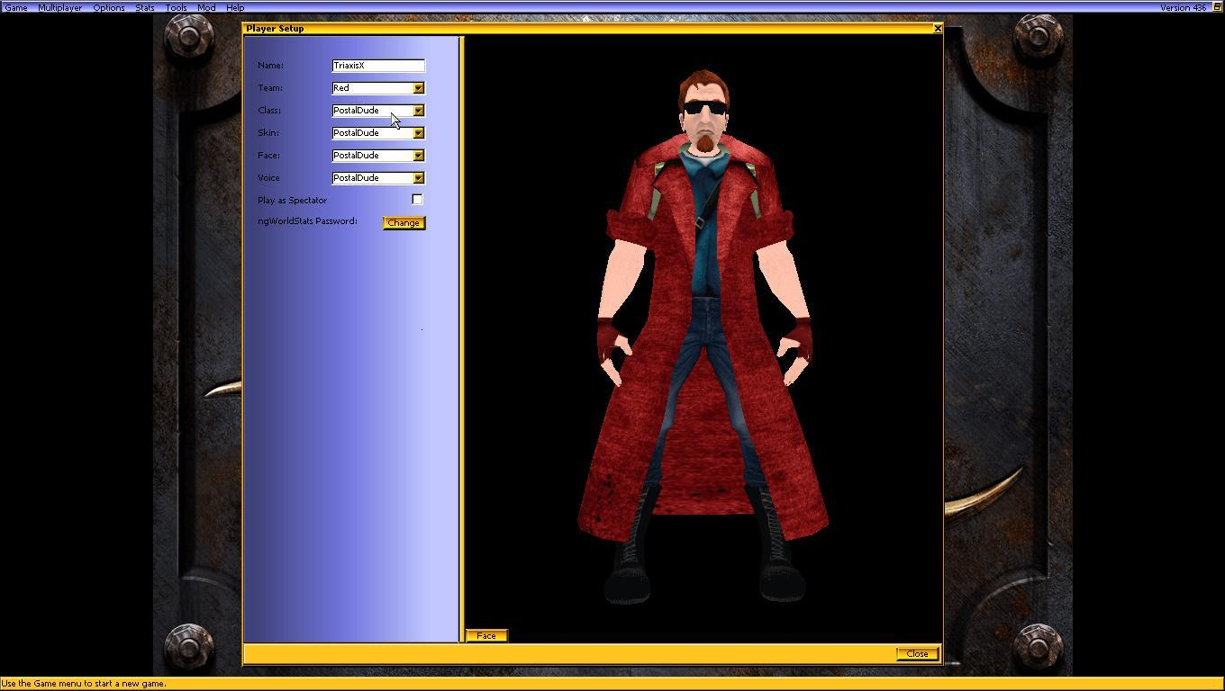
Task: Open the Help menu
Action: [x=234, y=7]
